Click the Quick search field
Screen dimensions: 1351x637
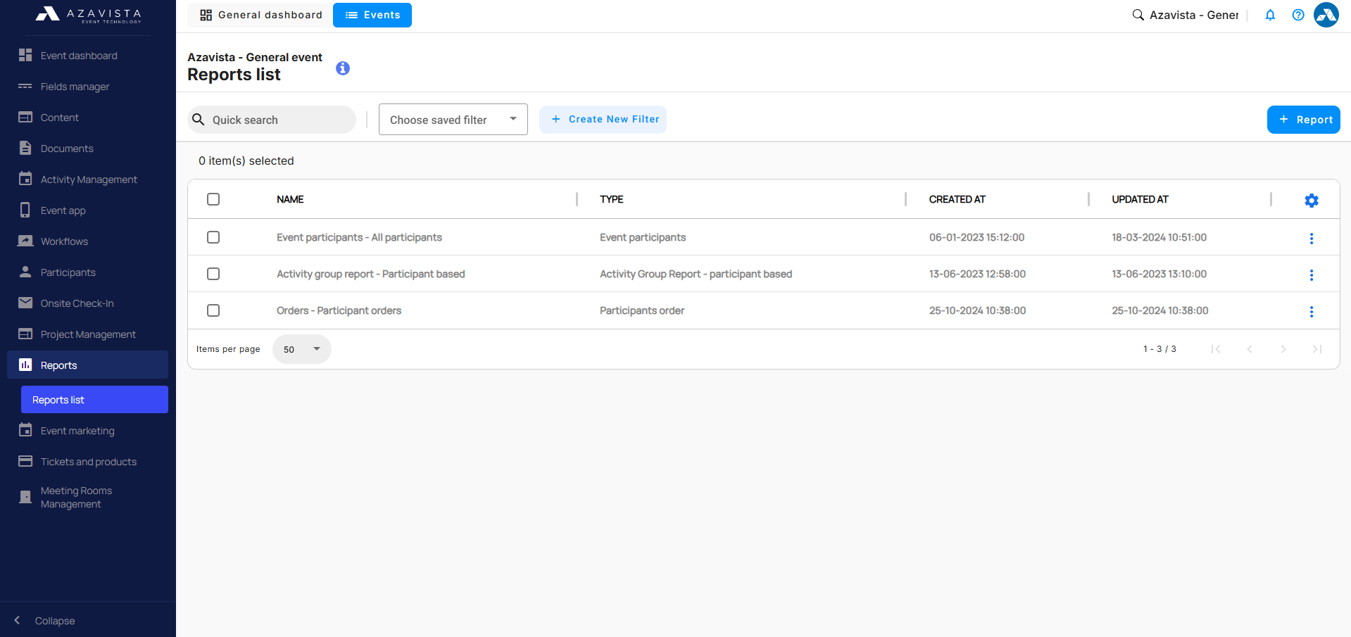[272, 120]
